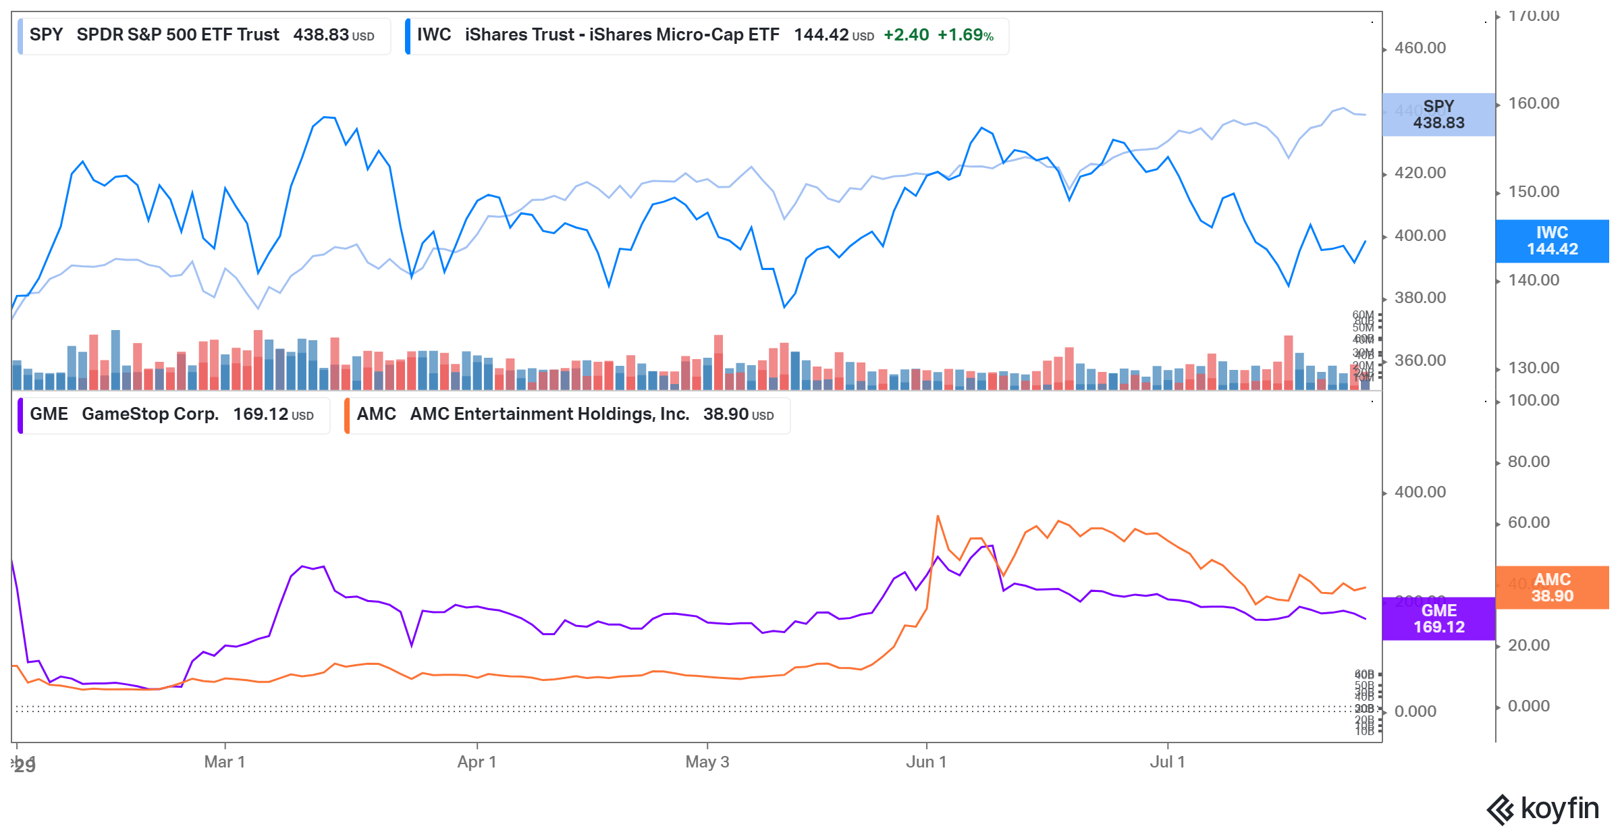Click the 380.00 axis value

[1420, 298]
